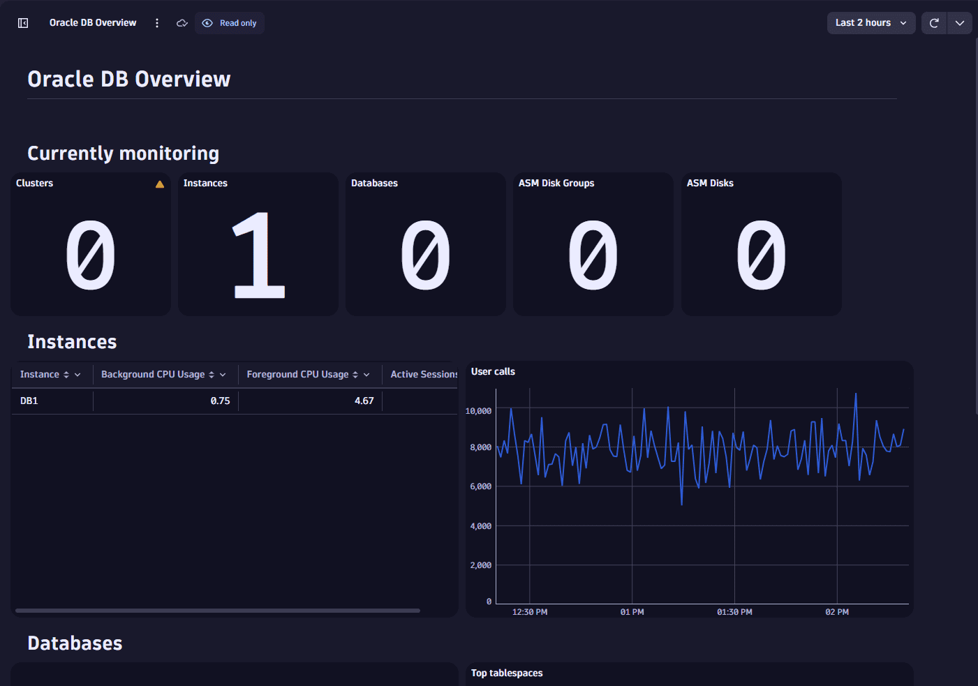Sort by Background CPU Usage arrows

212,375
